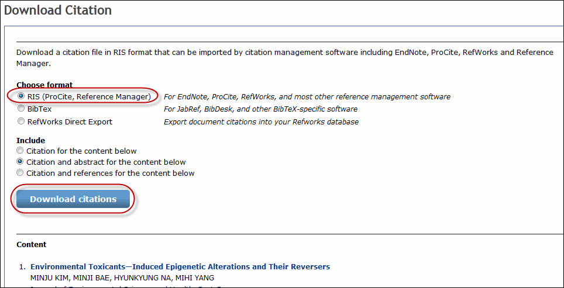The image size is (564, 288).
Task: Click the intro paragraph about RIS format
Action: click(x=285, y=58)
